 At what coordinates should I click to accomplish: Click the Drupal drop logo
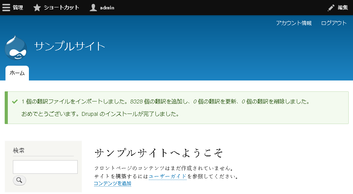pyautogui.click(x=16, y=48)
